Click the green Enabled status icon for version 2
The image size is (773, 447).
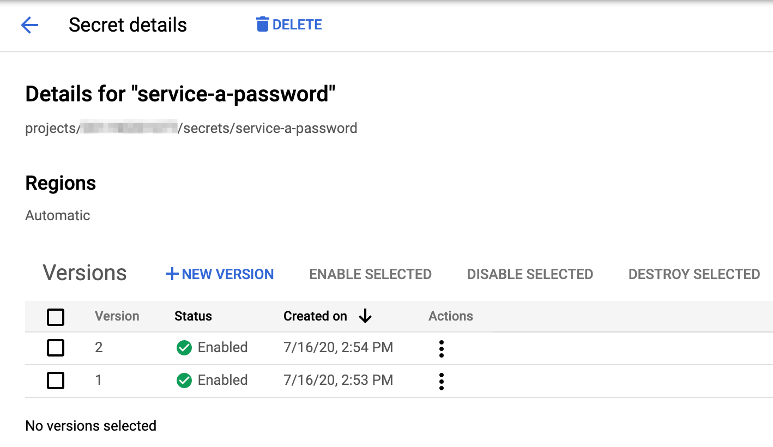point(184,347)
